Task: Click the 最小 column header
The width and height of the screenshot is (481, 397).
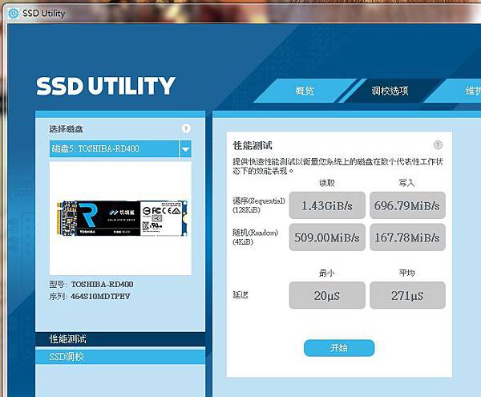Action: (x=327, y=273)
